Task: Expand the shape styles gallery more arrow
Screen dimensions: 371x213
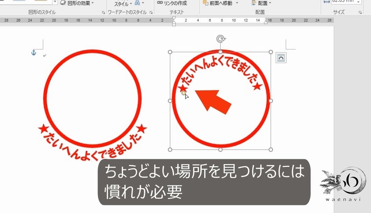Action: [x=55, y=3]
